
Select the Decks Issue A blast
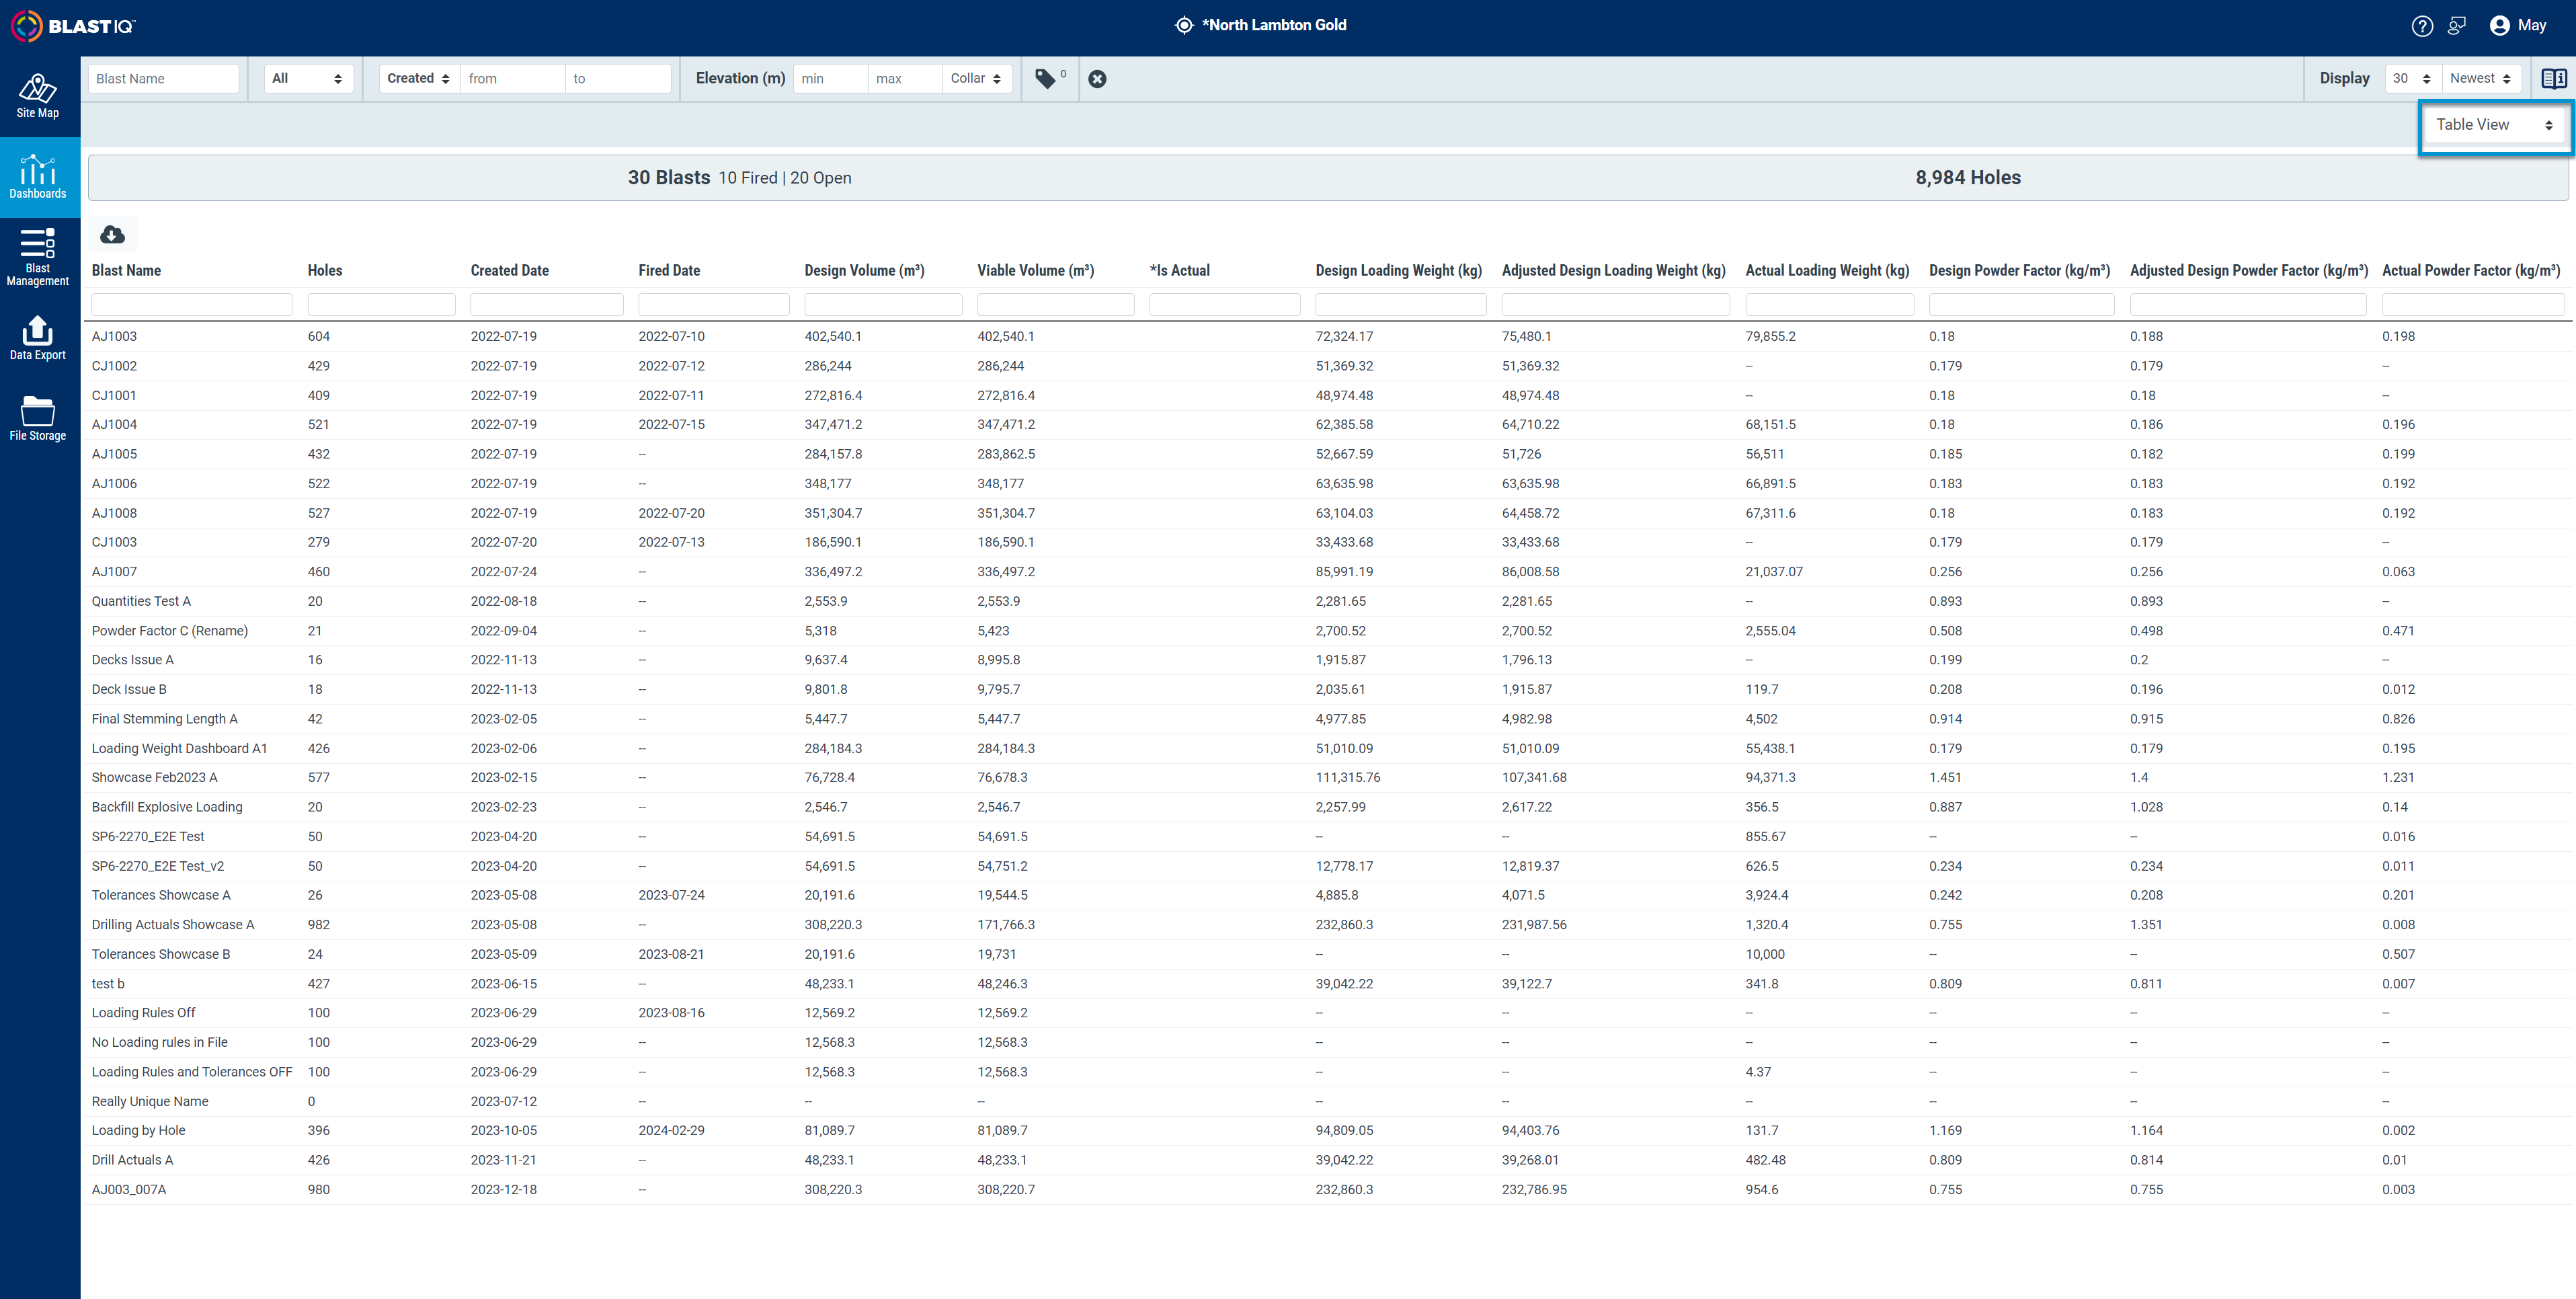tap(132, 660)
